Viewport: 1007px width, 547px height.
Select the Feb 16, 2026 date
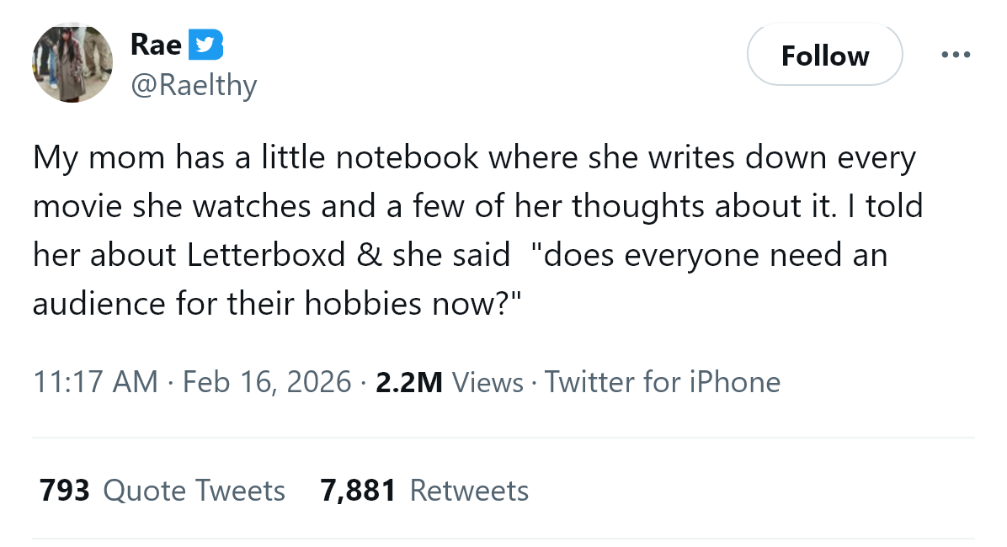(266, 382)
